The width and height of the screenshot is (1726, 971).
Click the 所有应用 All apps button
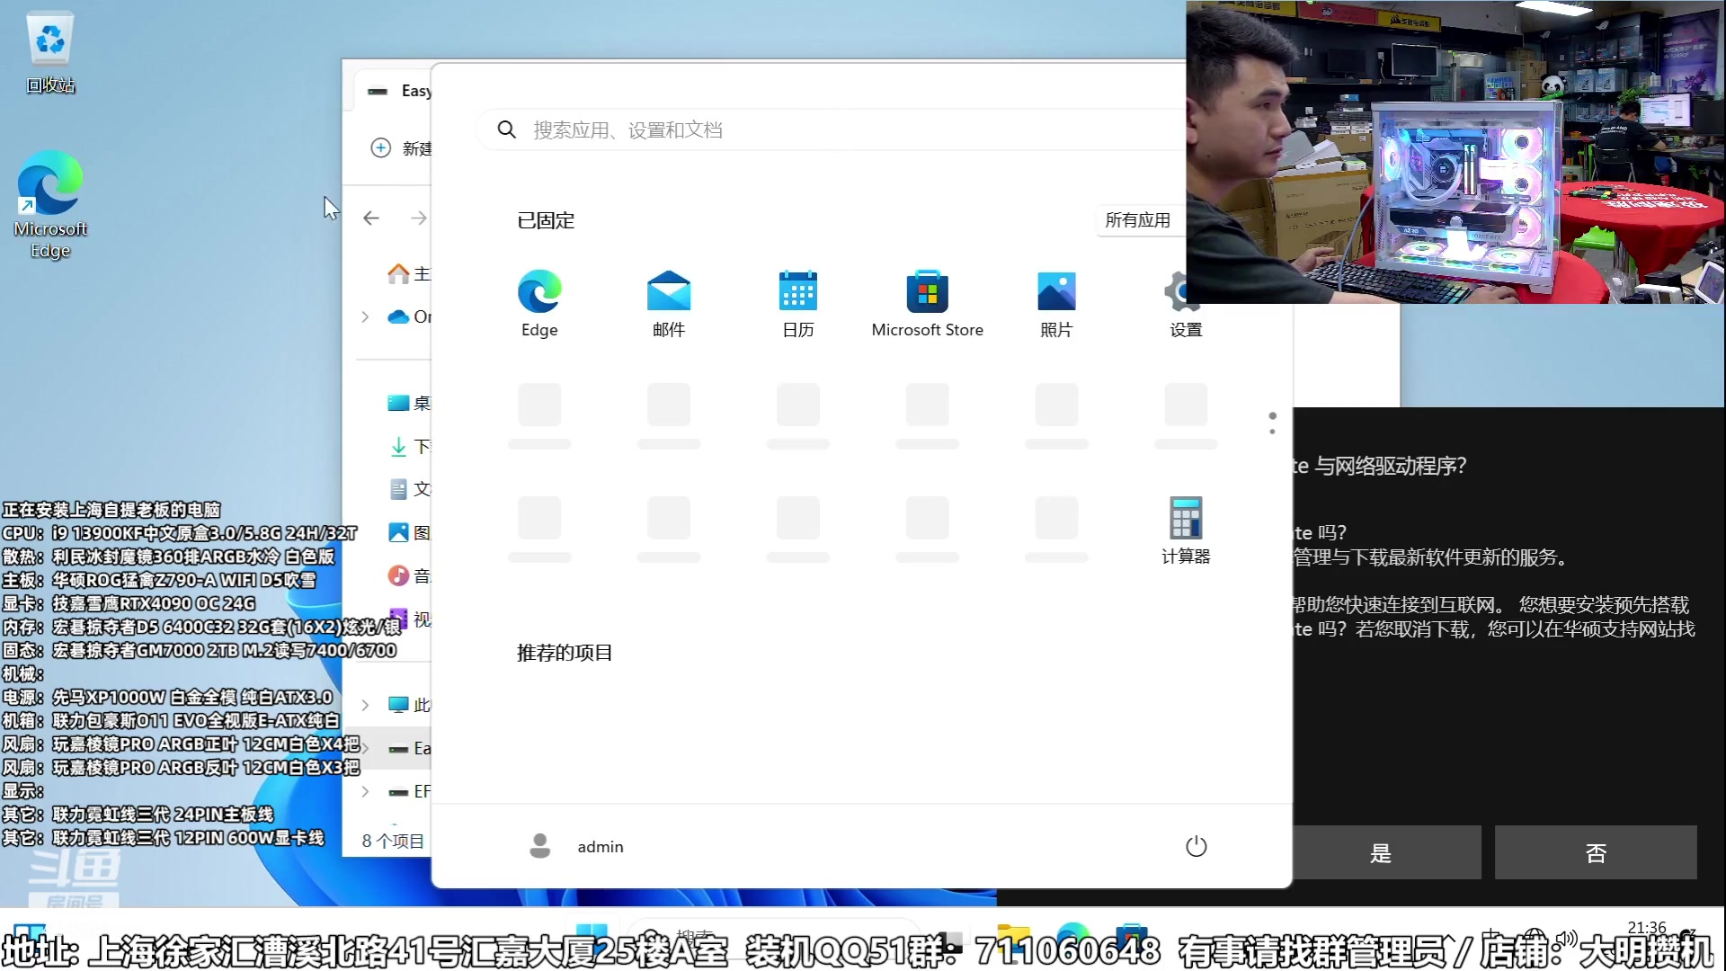[1137, 219]
